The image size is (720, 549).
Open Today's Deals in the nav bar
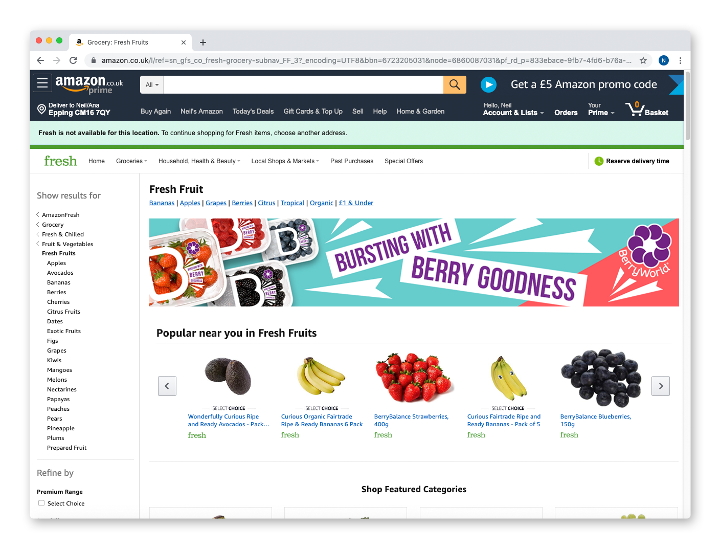(253, 111)
